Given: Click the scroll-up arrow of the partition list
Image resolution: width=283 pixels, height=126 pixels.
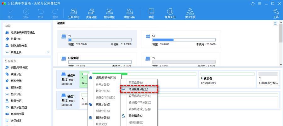Looking at the screenshot, I should (281, 22).
